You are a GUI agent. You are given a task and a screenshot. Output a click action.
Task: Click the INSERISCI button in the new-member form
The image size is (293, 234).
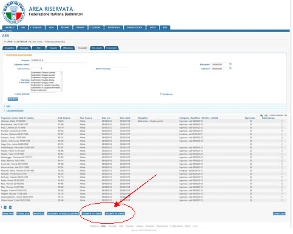coord(13,99)
